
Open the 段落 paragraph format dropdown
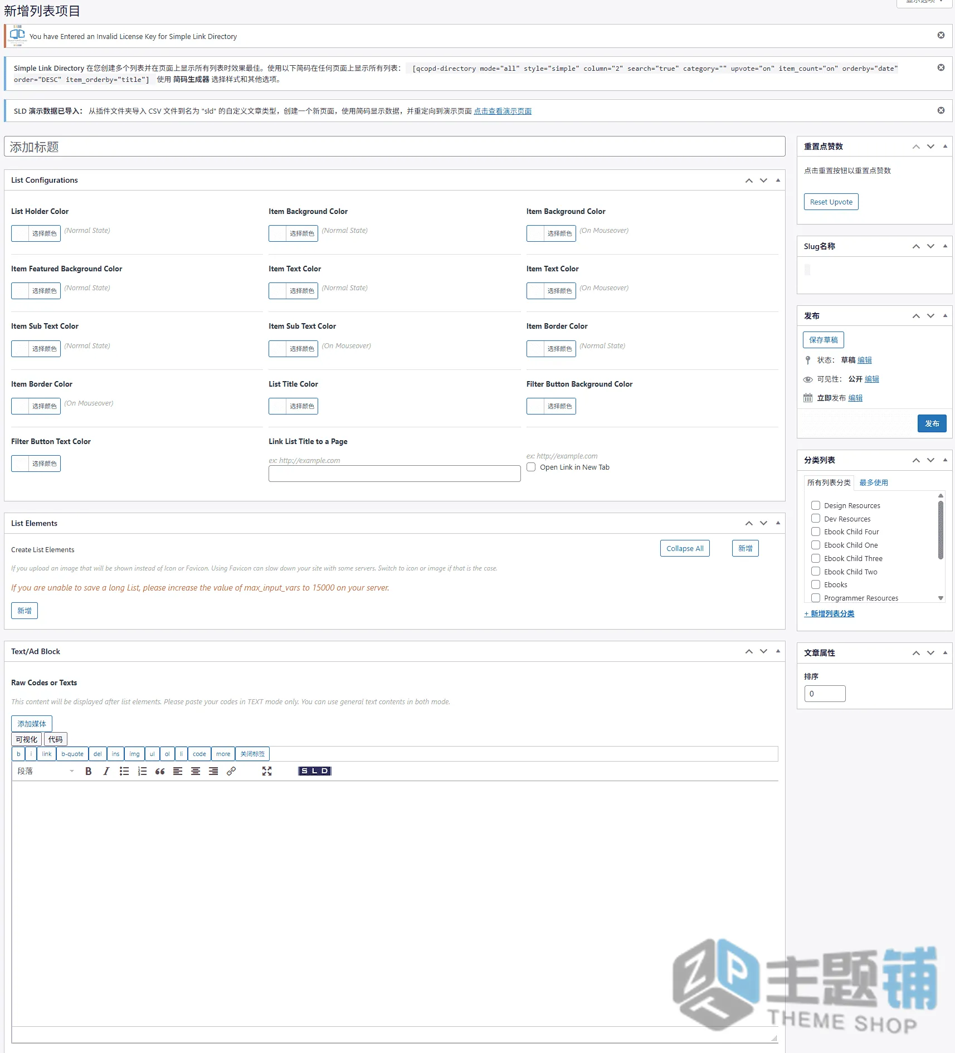46,771
